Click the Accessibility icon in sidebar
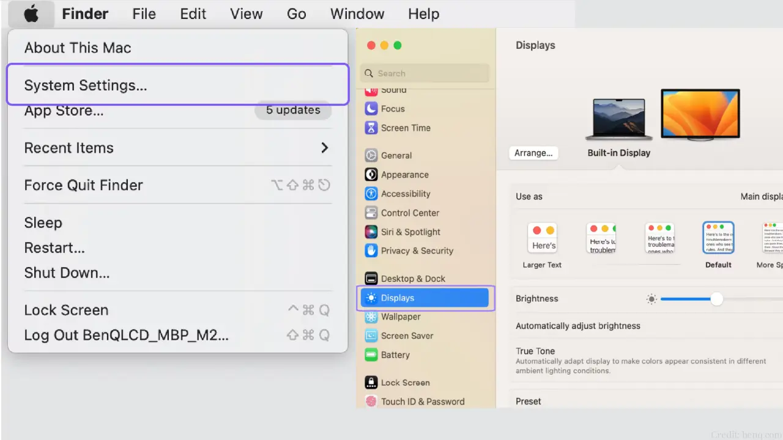 (371, 194)
